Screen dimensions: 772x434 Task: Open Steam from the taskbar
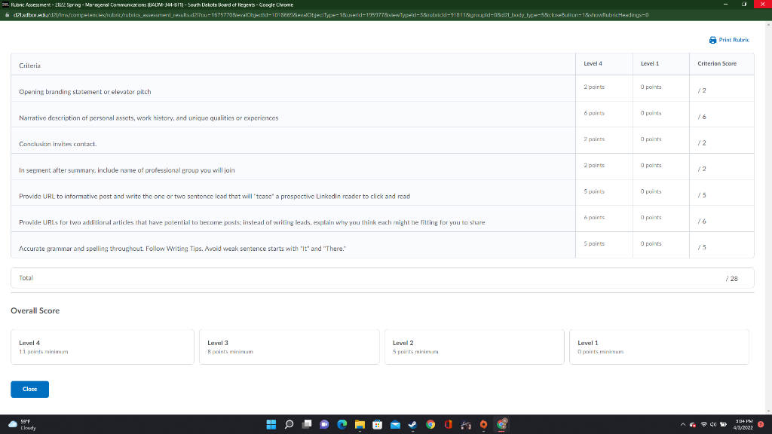pos(412,424)
